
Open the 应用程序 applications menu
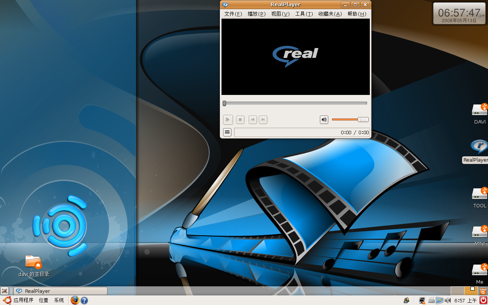pyautogui.click(x=18, y=300)
